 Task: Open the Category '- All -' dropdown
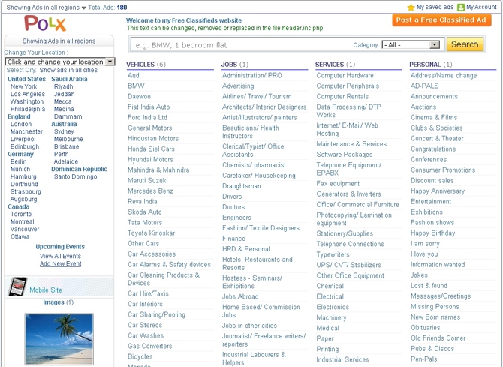click(x=411, y=44)
